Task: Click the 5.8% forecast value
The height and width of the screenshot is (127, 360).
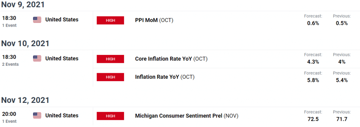Action: tap(313, 80)
